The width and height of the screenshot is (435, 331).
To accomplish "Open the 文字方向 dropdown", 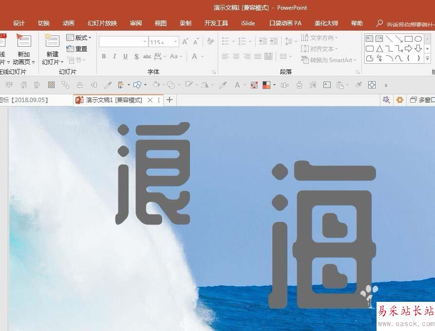I will click(320, 37).
